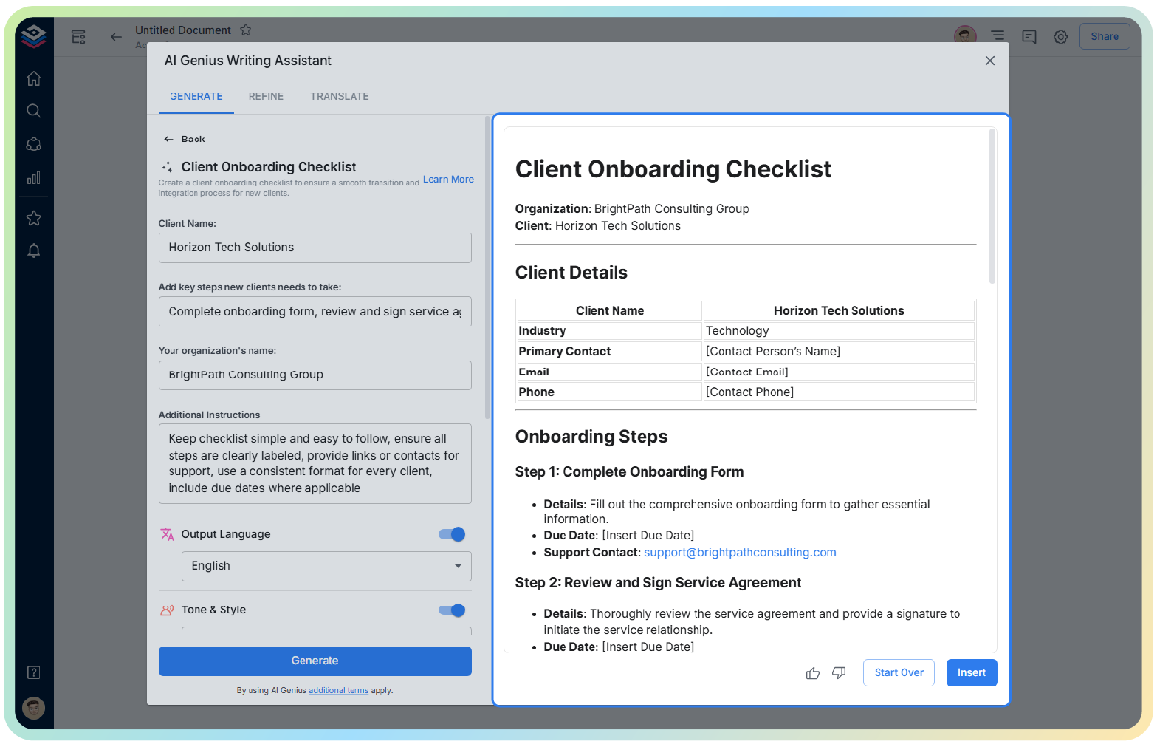Switch to the Refine tab

pyautogui.click(x=266, y=96)
